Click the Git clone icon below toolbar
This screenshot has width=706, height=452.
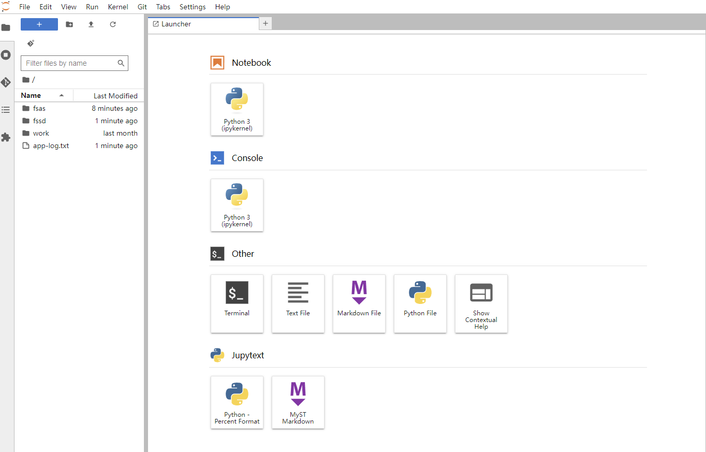31,43
